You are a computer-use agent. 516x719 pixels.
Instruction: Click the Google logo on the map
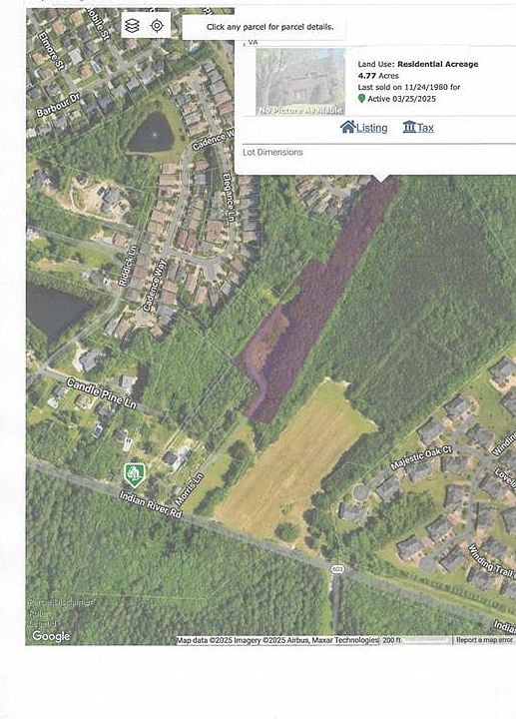[x=51, y=636]
